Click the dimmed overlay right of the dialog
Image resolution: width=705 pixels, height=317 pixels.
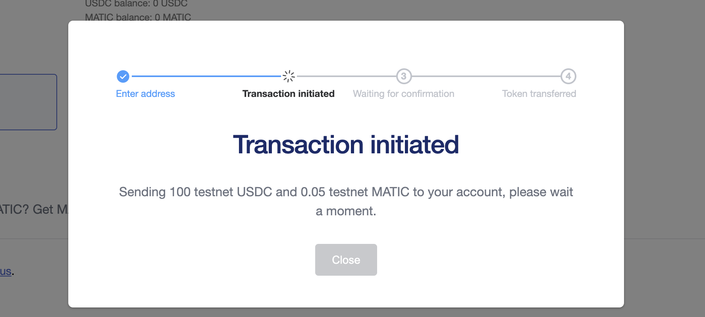pos(664,159)
